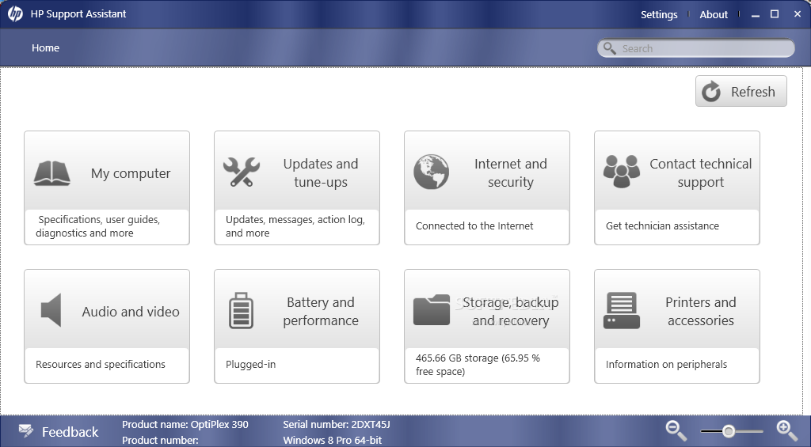Click the HP logo icon in title bar
This screenshot has width=811, height=447.
(x=15, y=14)
